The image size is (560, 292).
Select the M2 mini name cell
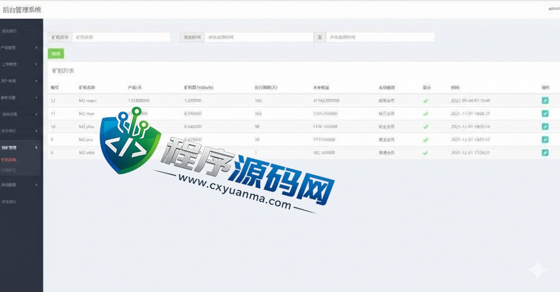point(87,152)
